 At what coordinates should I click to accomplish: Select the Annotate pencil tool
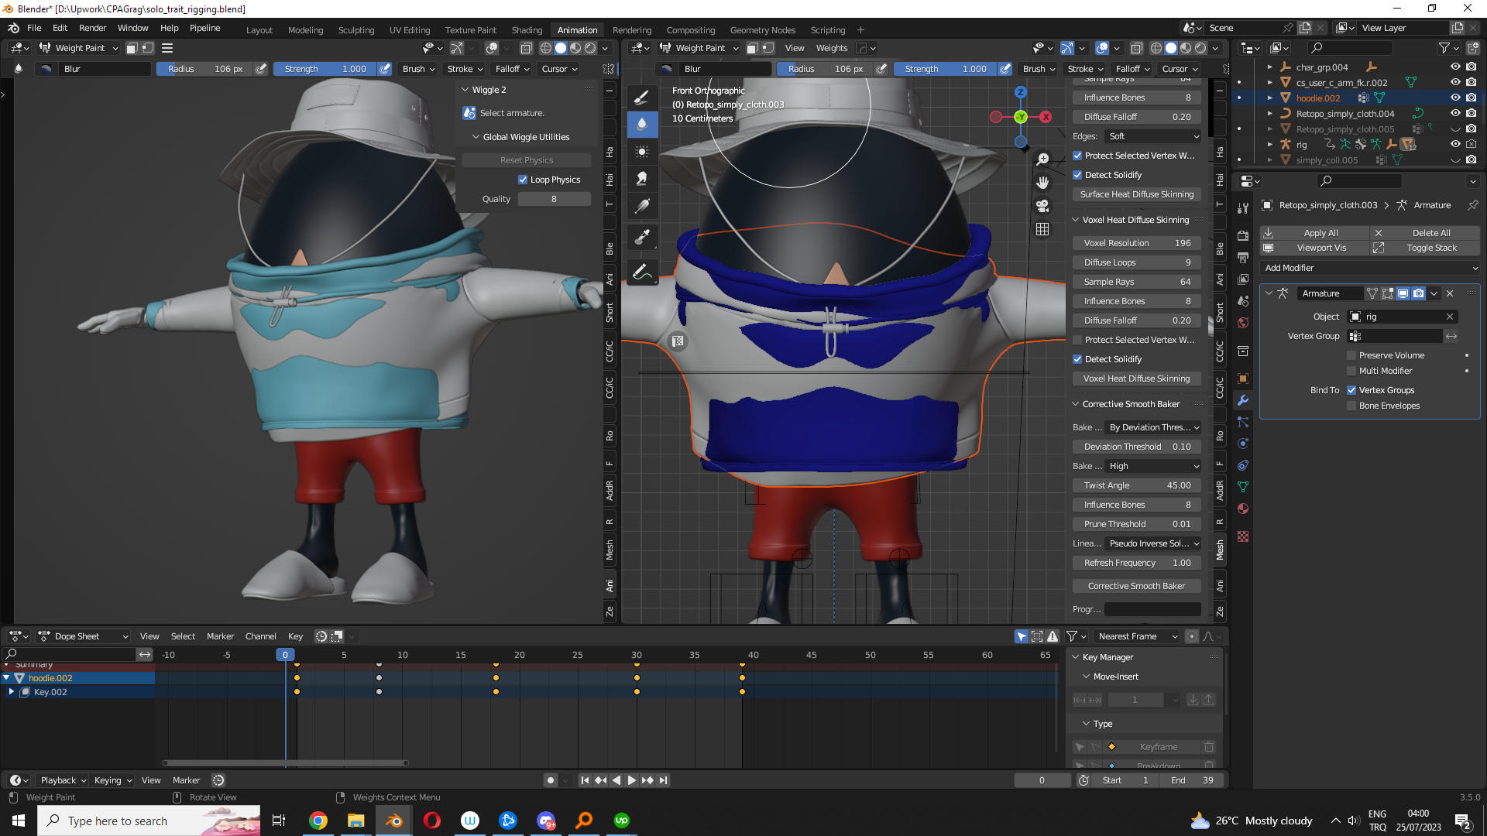coord(641,272)
